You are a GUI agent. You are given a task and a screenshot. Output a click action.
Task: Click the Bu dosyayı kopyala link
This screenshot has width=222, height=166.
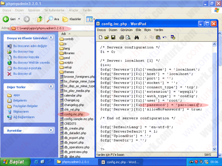tap(26, 57)
